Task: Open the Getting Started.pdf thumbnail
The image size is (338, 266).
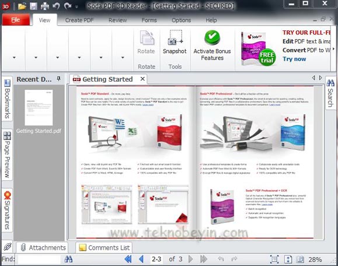Action: coord(39,108)
